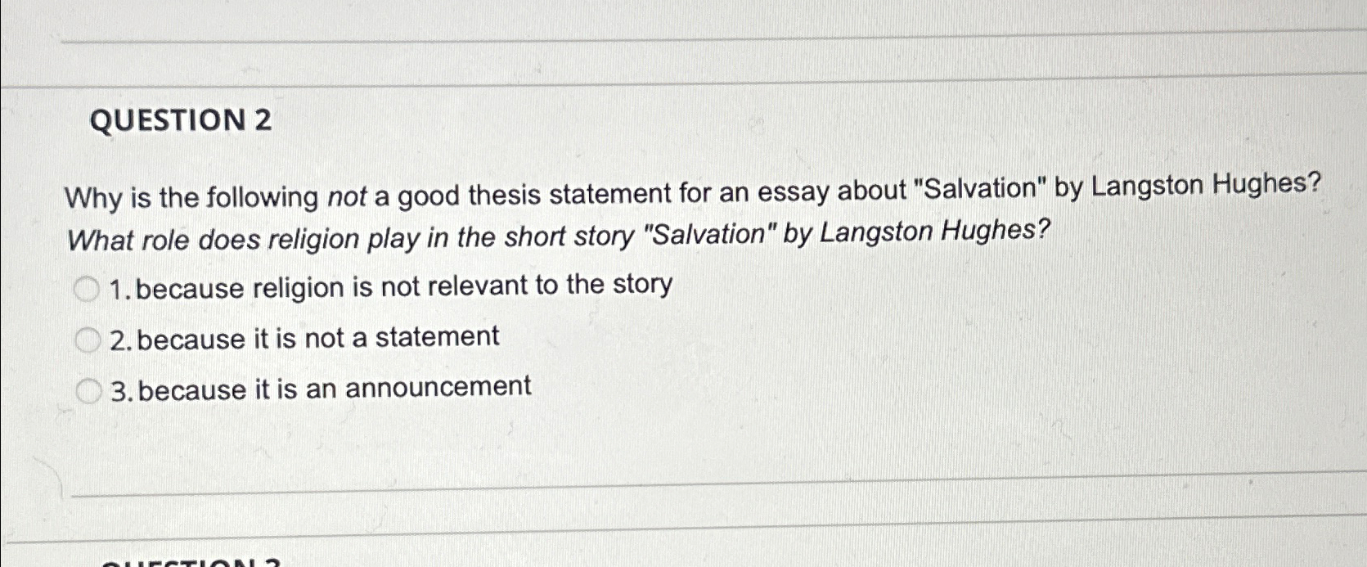
Task: Click the number label '3.' beside last option
Action: [121, 390]
